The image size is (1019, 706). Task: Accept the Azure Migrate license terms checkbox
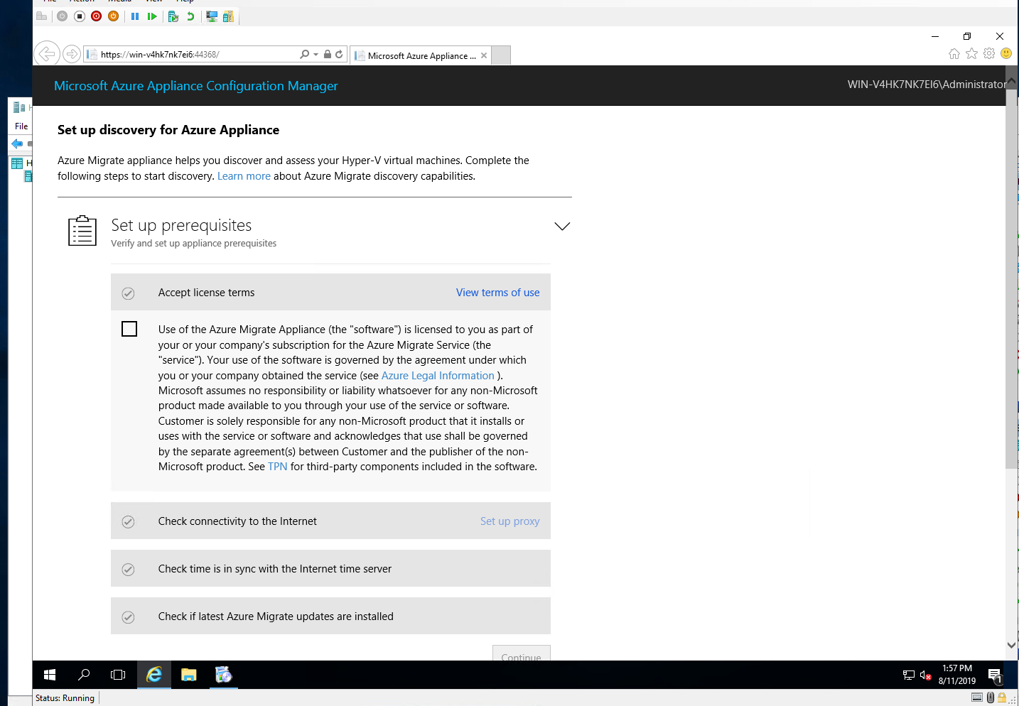tap(129, 328)
